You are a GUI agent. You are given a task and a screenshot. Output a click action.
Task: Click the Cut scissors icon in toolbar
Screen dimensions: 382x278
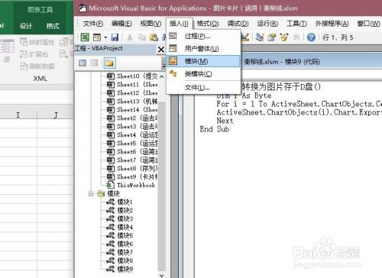click(130, 37)
